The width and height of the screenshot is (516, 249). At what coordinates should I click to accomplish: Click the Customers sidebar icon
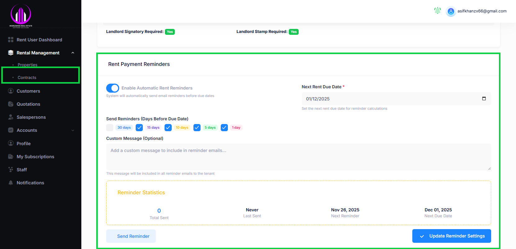[11, 91]
